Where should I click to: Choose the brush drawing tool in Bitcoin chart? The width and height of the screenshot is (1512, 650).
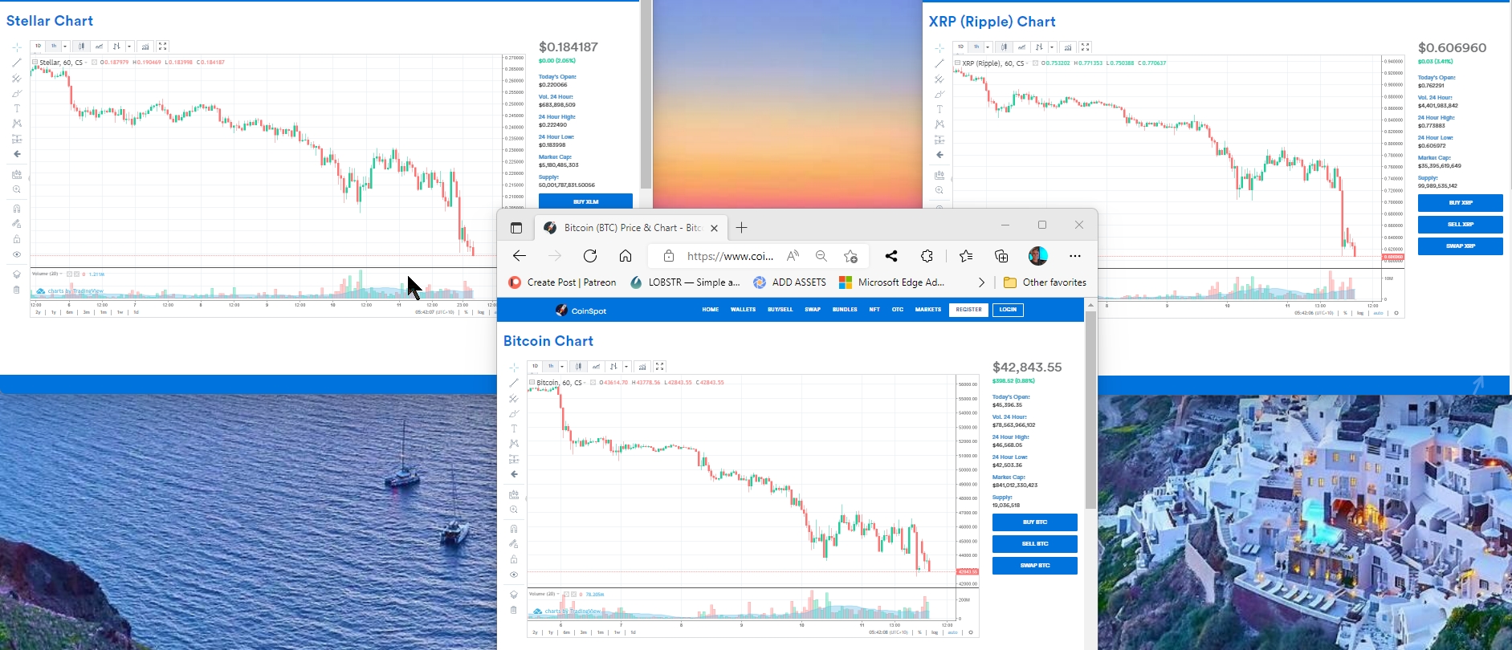coord(514,413)
